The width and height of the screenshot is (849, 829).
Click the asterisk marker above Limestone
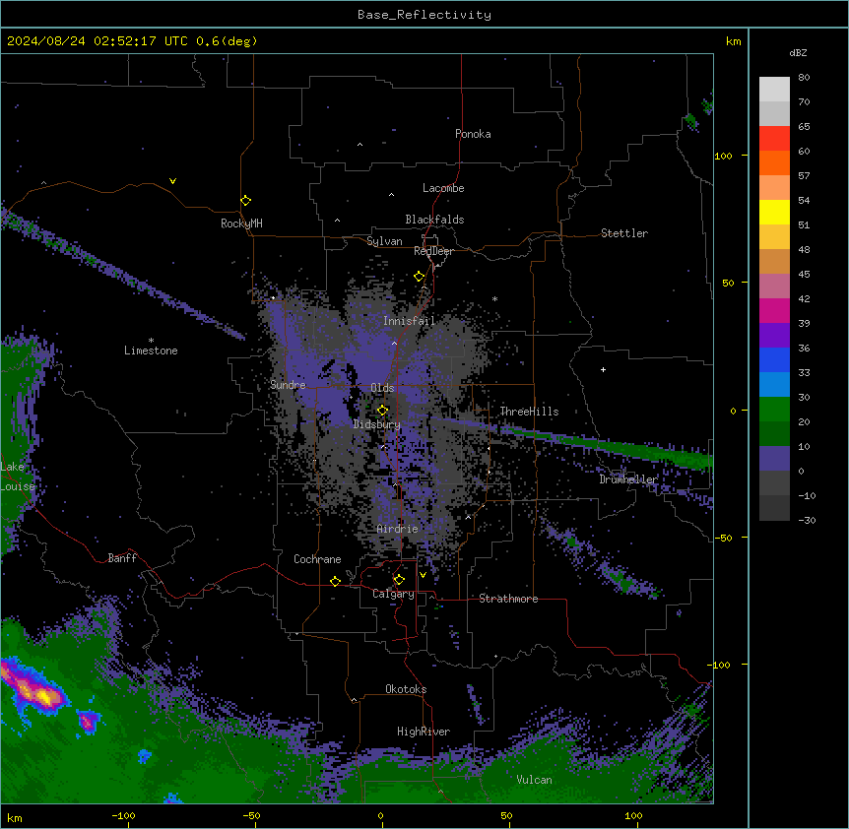(x=151, y=341)
